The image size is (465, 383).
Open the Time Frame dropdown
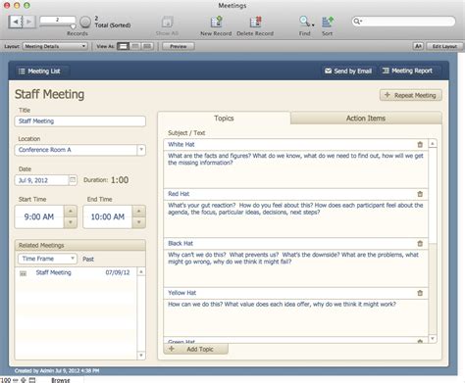click(47, 259)
